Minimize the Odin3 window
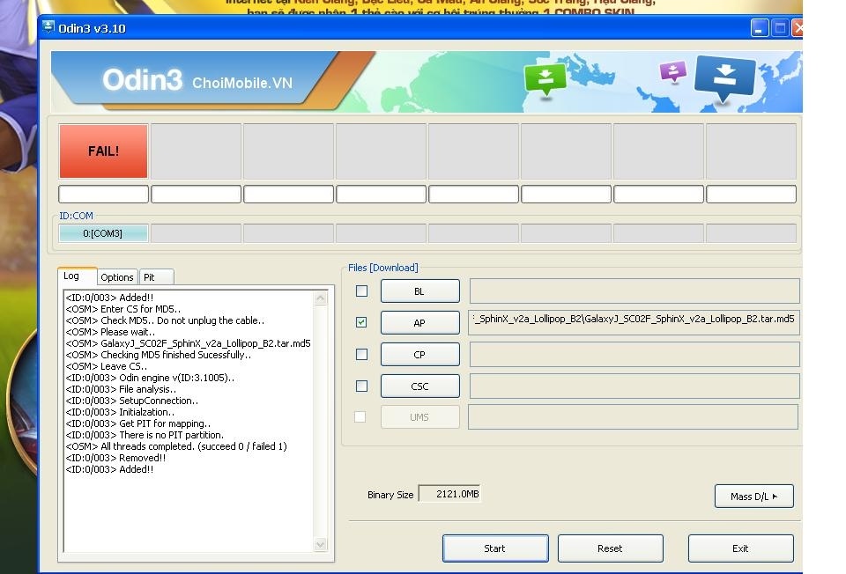Image resolution: width=846 pixels, height=574 pixels. click(760, 28)
